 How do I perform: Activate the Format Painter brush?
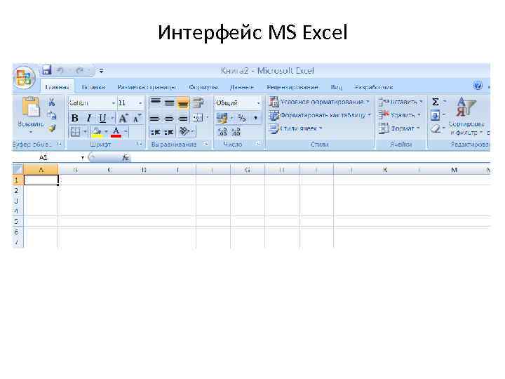[x=51, y=128]
